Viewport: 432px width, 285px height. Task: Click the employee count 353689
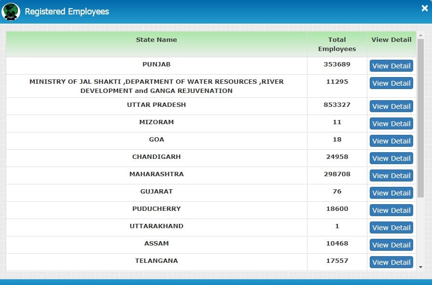337,65
